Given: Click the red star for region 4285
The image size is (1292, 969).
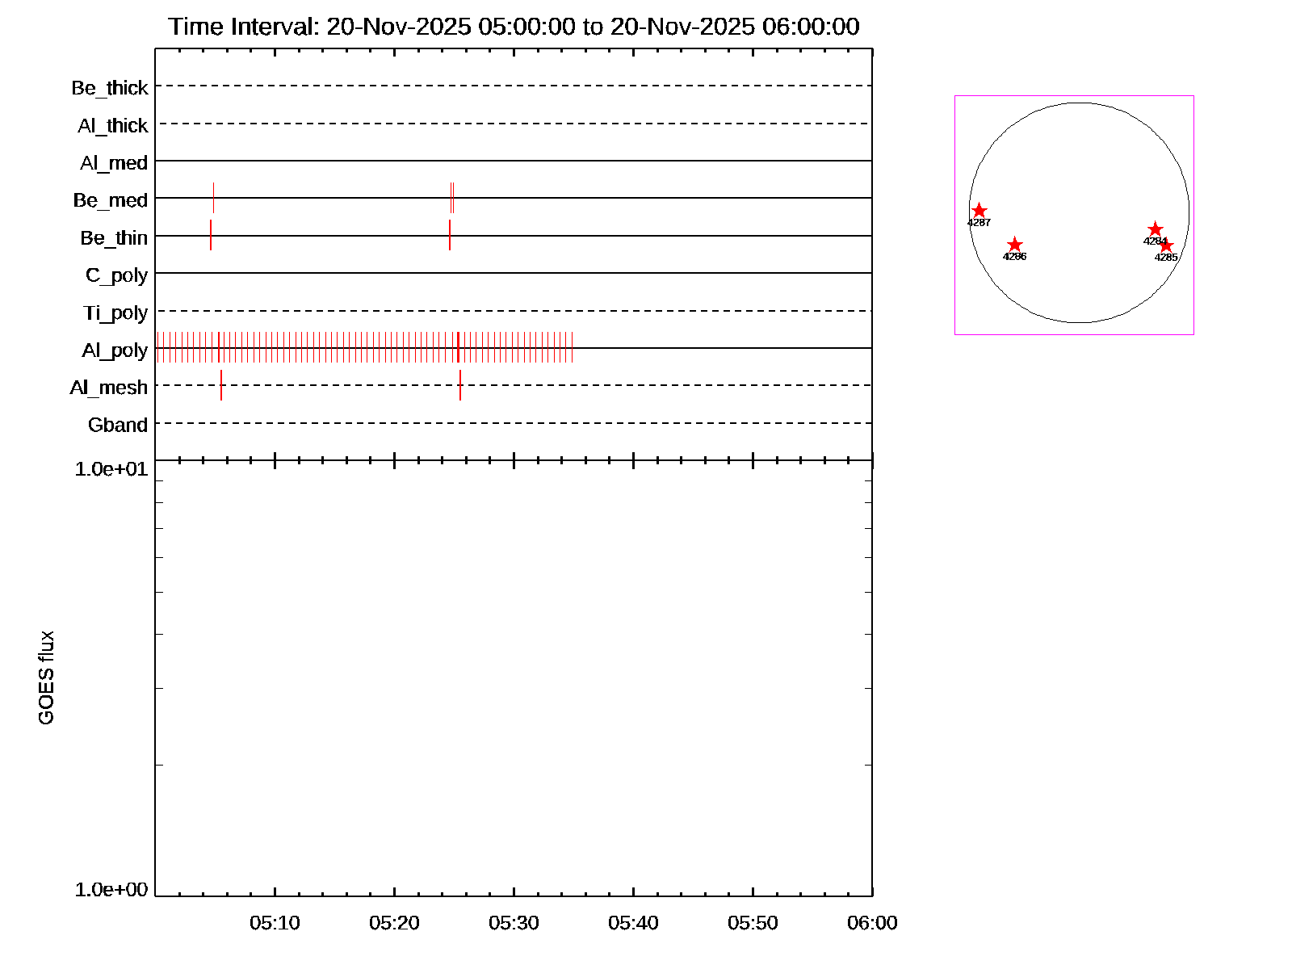Looking at the screenshot, I should coord(1166,245).
